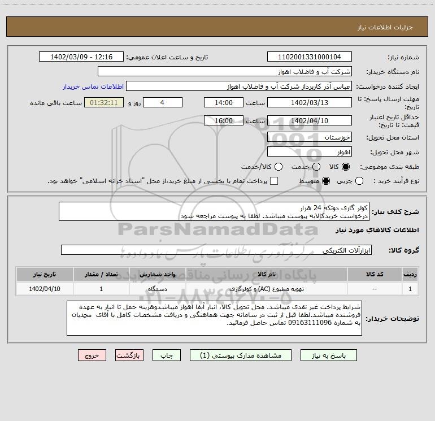The height and width of the screenshot is (421, 435).
Task: Click the page header جزئیات اطلاعات نیاز
Action: [385, 27]
